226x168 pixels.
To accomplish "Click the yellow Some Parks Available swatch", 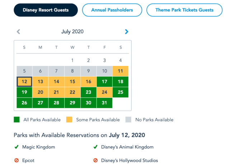I will (x=69, y=120).
